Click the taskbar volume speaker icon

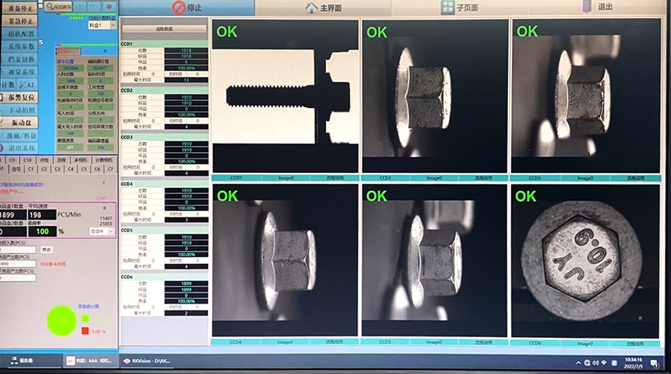(x=595, y=363)
